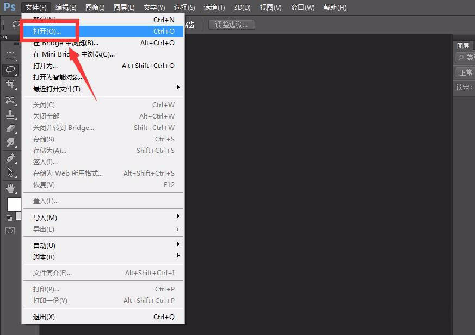Expand the 导入(M) submenu
The height and width of the screenshot is (335, 475).
click(x=103, y=218)
